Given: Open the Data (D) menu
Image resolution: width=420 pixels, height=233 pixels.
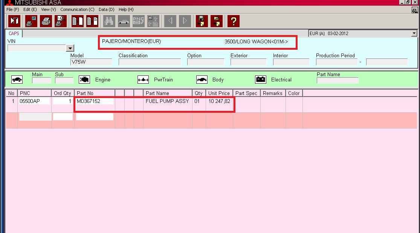Looking at the screenshot, I should [x=106, y=9].
